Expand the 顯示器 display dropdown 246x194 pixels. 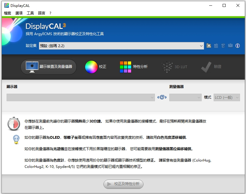[x=81, y=98]
